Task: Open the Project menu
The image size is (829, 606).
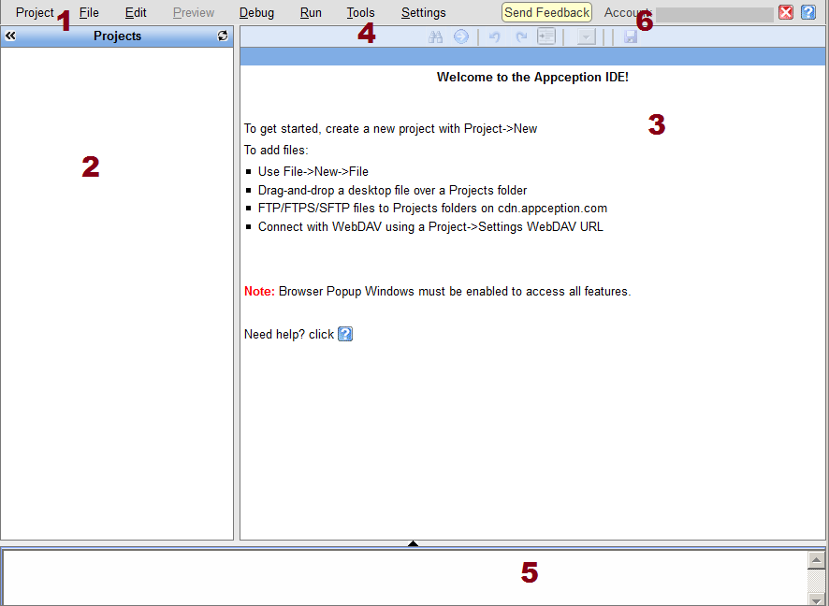Action: [x=35, y=13]
